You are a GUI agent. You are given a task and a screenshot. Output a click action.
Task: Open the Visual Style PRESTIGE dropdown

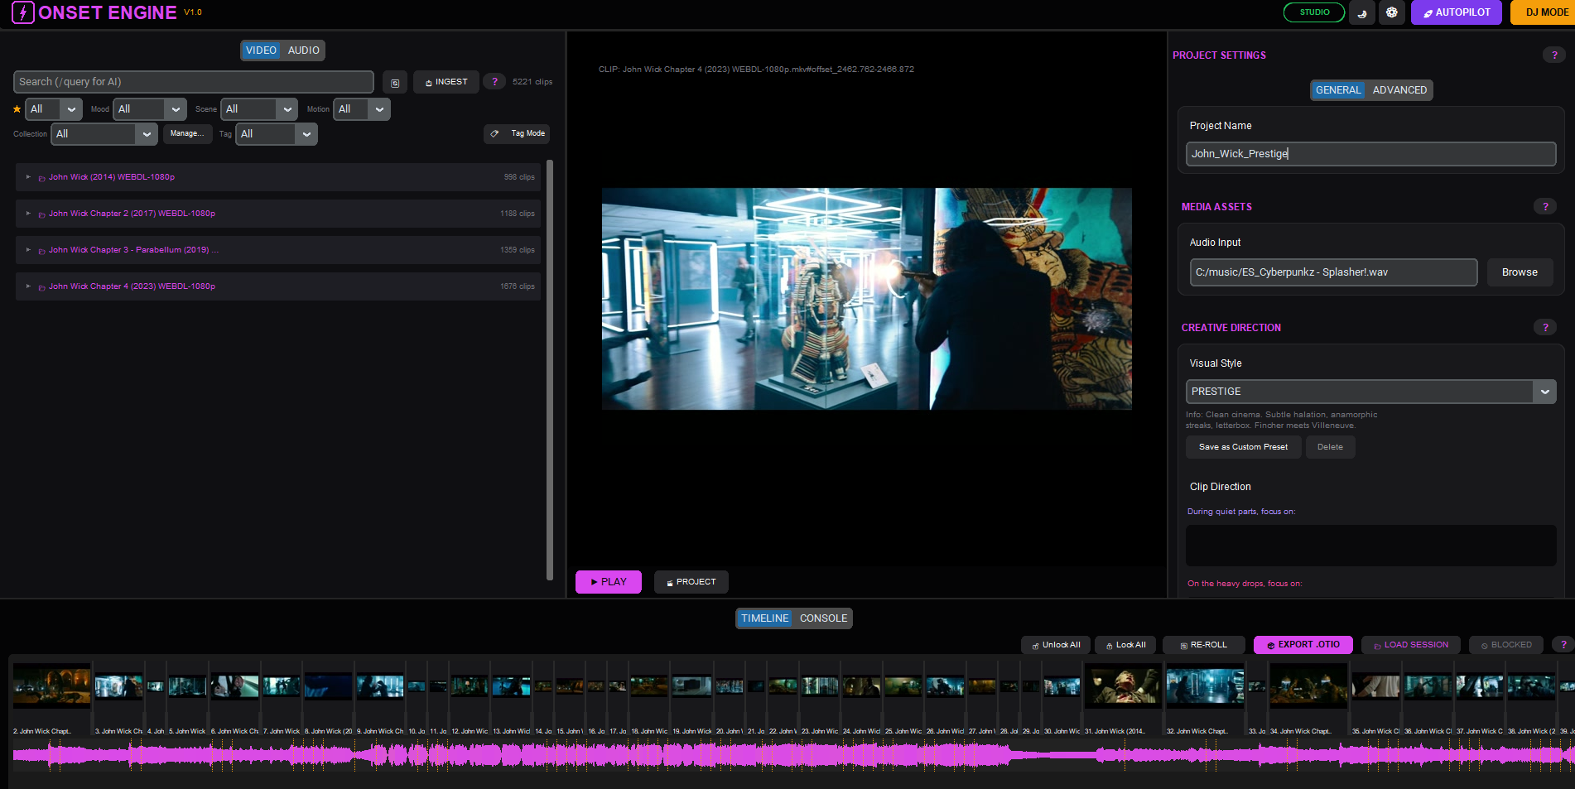(1370, 391)
